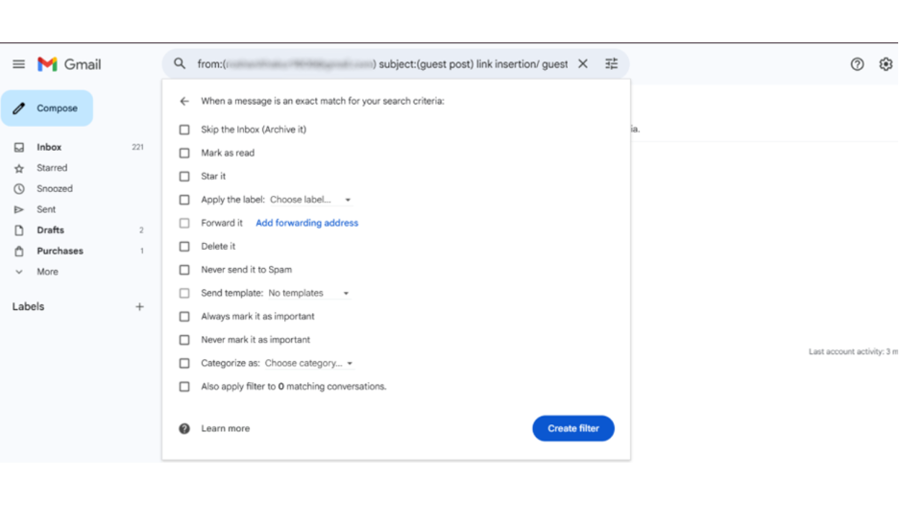Click inside the search query field
Screen dimensions: 899x505
pyautogui.click(x=382, y=63)
